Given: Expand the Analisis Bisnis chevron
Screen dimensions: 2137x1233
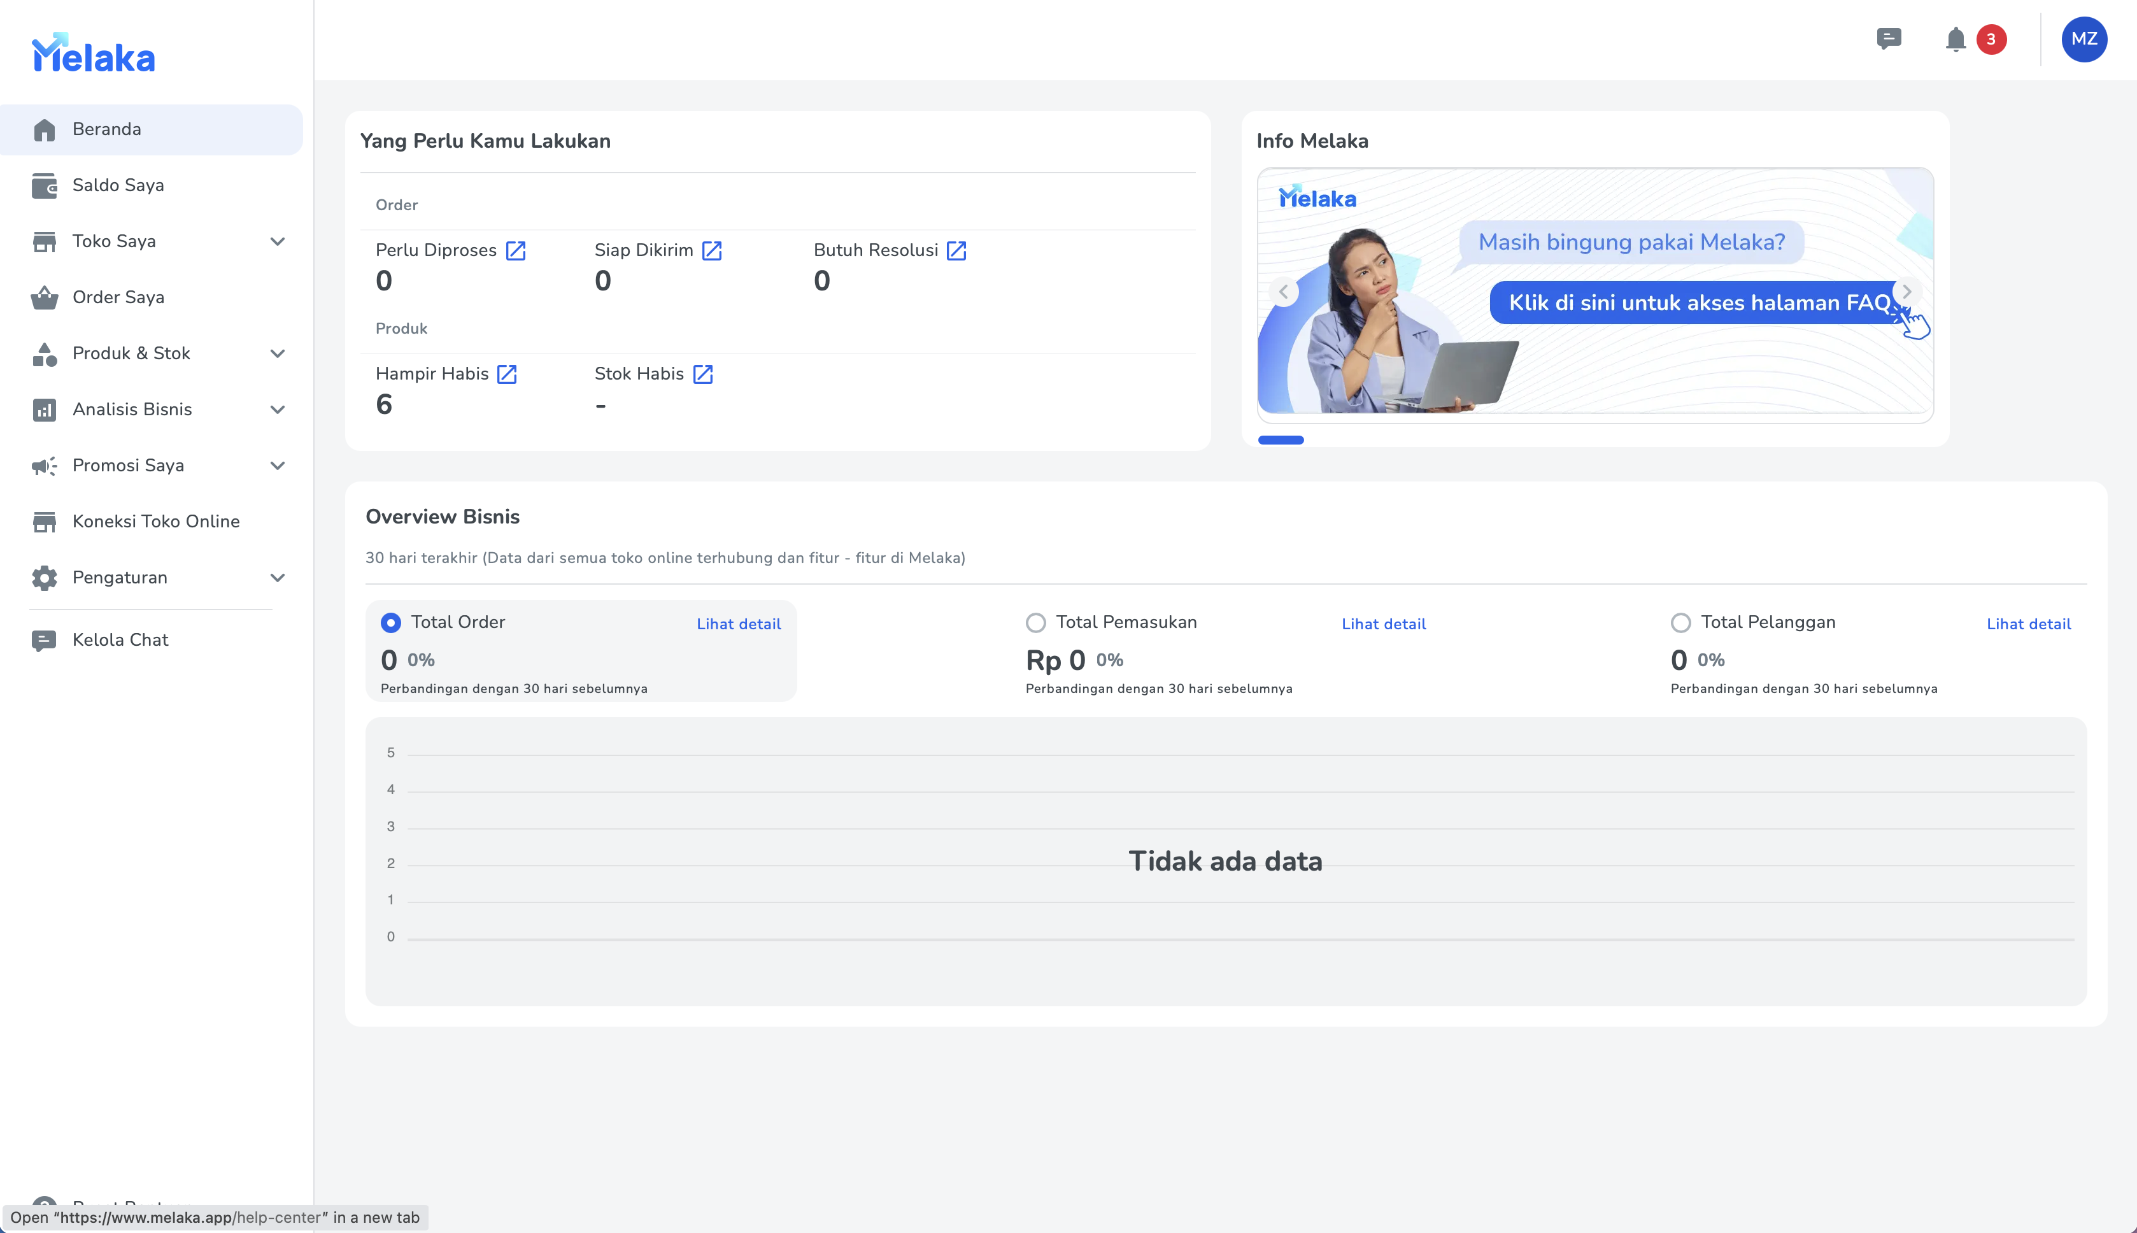Looking at the screenshot, I should (278, 410).
